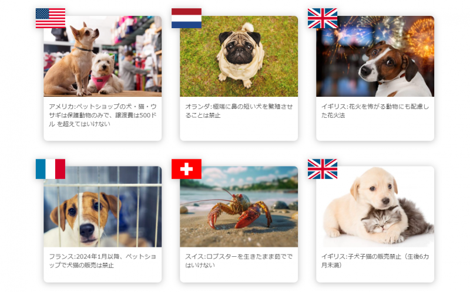Open the dog with fireworks photo
Screen dimensions: 470x292
coord(375,56)
